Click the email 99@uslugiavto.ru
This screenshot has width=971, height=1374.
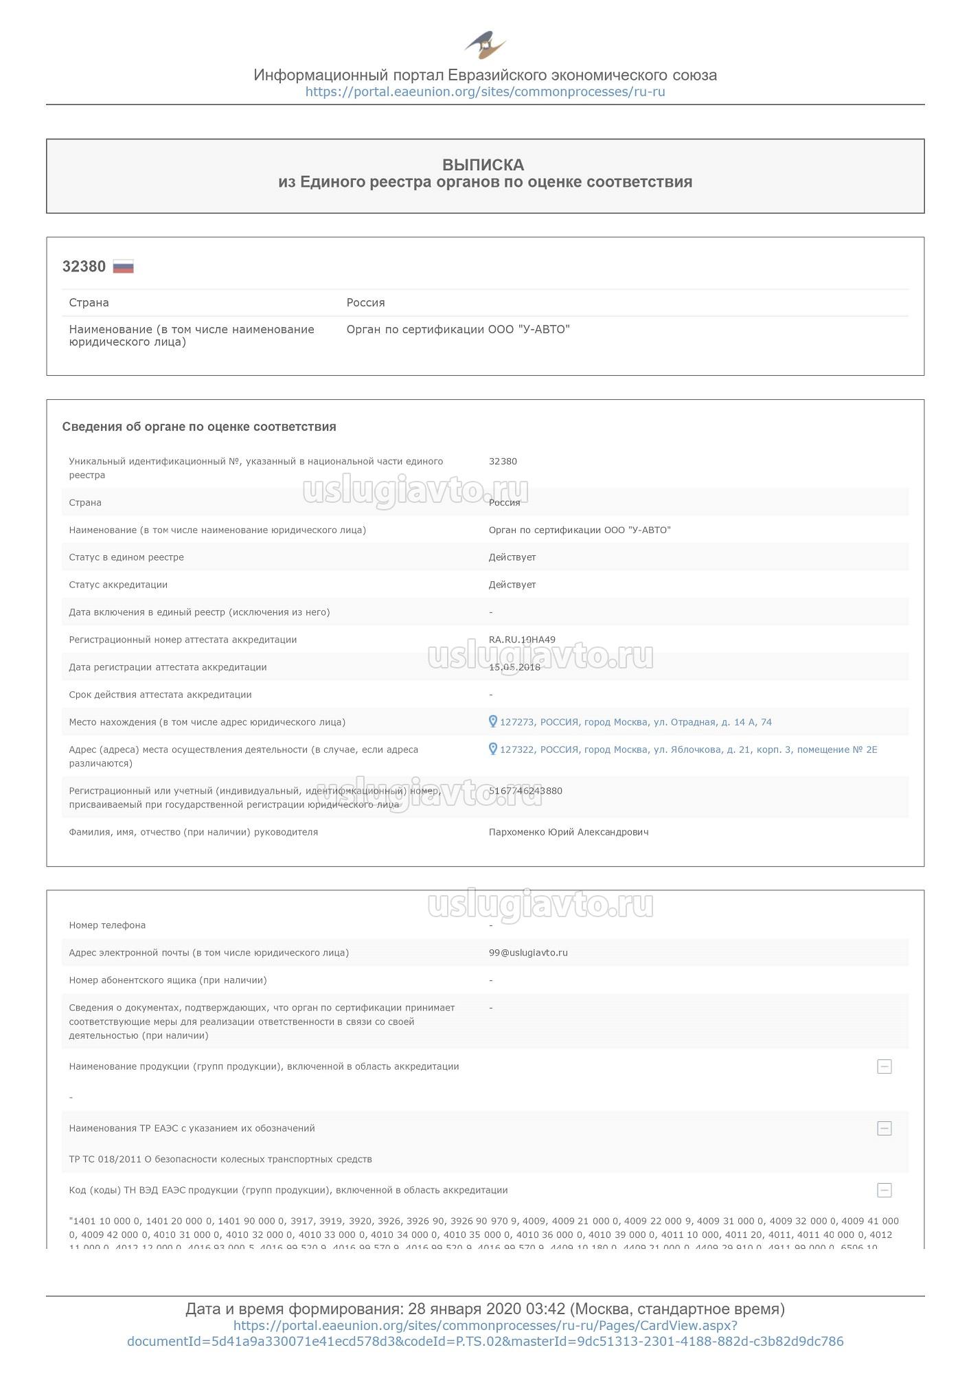(x=528, y=952)
